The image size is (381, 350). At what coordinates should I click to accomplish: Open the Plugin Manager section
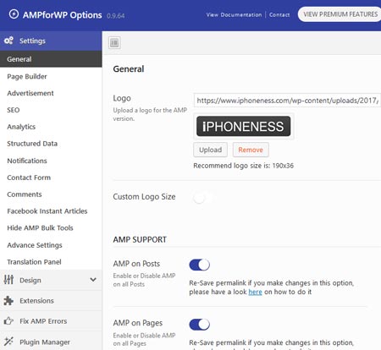coord(51,342)
